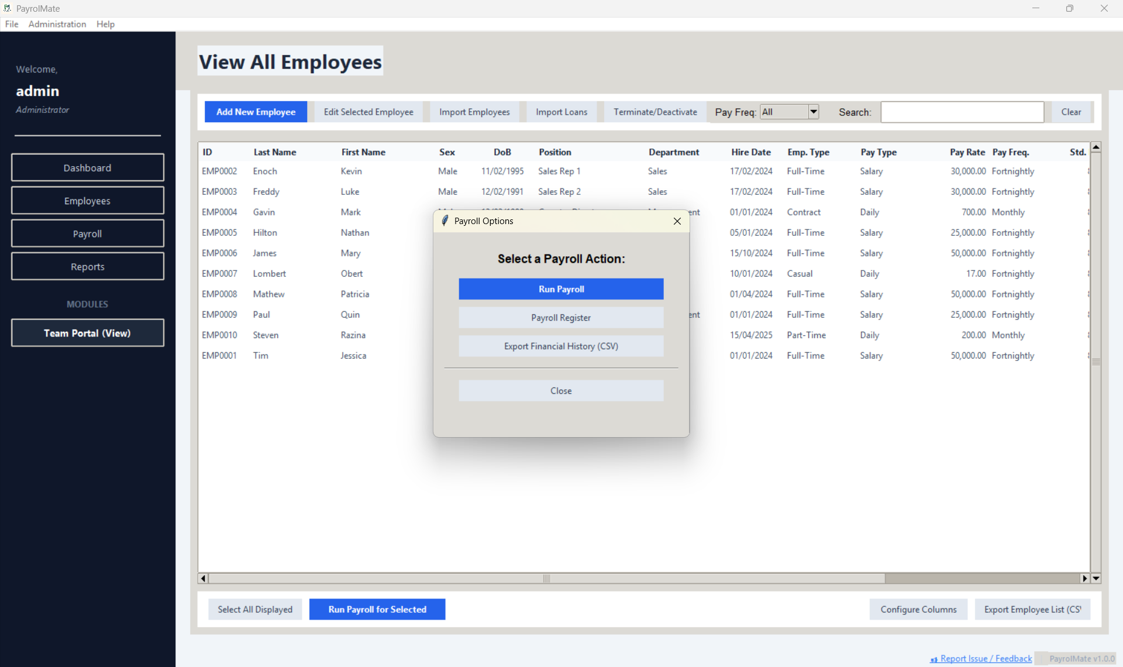Open the Administration menu
This screenshot has height=667, width=1123.
tap(56, 24)
